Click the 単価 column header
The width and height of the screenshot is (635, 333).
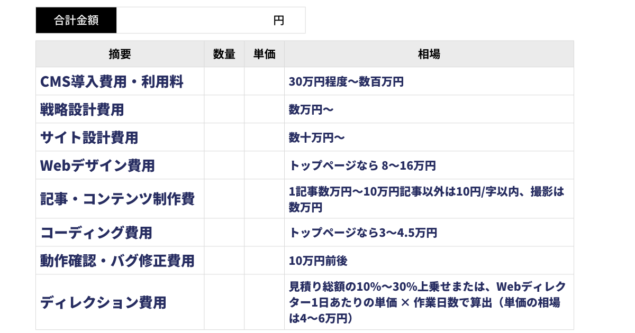(265, 54)
